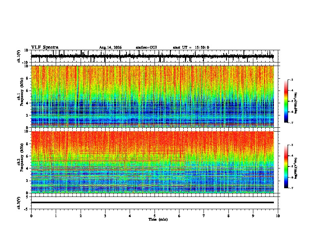313x242 pixels.
Task: Click the "VLF Spectra" plot title
Action: tap(45, 47)
